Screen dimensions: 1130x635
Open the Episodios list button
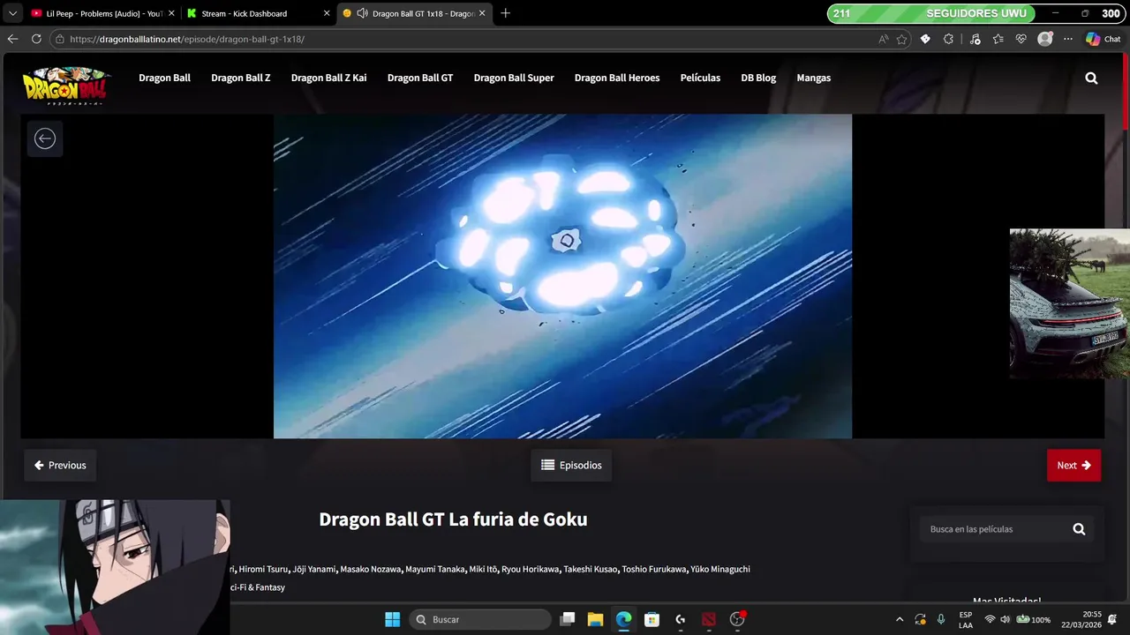(571, 465)
